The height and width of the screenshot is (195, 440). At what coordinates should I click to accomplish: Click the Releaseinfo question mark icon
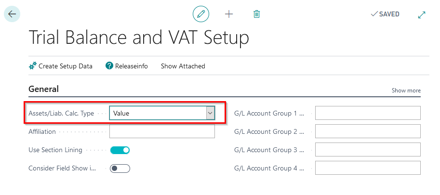click(109, 66)
